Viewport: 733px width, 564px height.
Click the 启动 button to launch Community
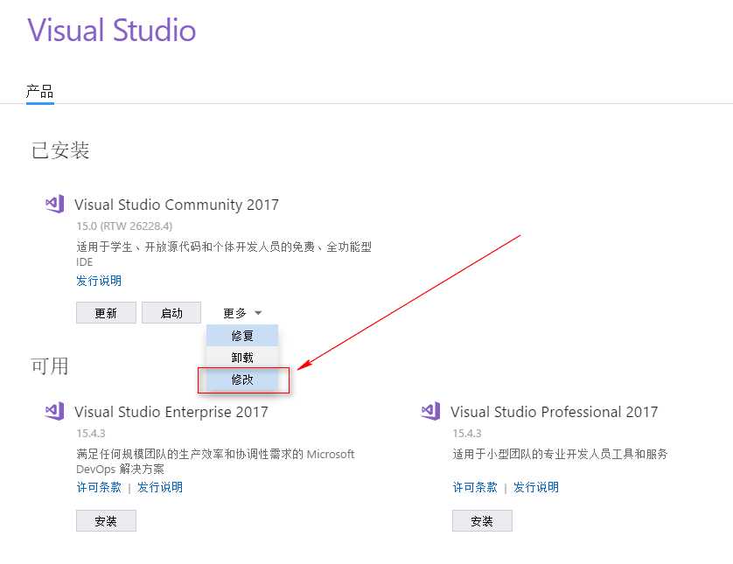pyautogui.click(x=171, y=313)
